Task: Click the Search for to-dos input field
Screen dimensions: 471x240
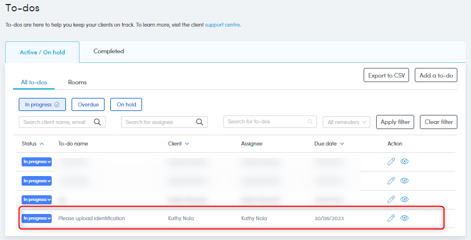Action: [267, 122]
